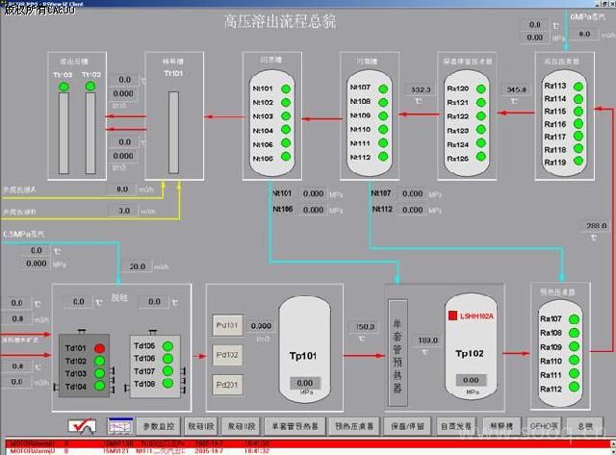Open the blue panel display icon

click(x=119, y=424)
